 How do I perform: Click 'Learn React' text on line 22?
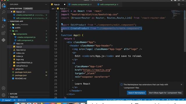coord(83,84)
